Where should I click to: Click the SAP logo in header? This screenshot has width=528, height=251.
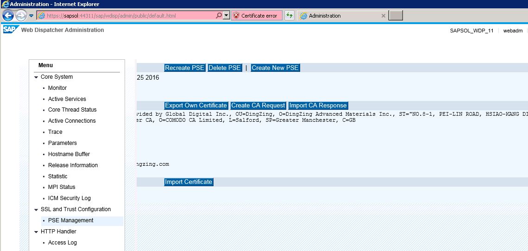[10, 30]
